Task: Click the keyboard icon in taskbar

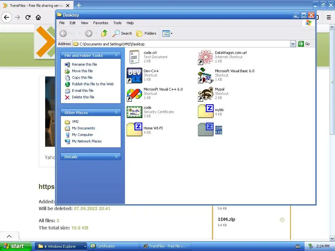Action: coord(298,246)
